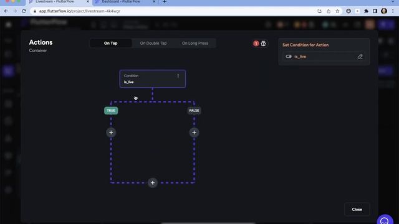This screenshot has width=399, height=224.
Task: Expand the tab search chevron
Action: pyautogui.click(x=393, y=1)
